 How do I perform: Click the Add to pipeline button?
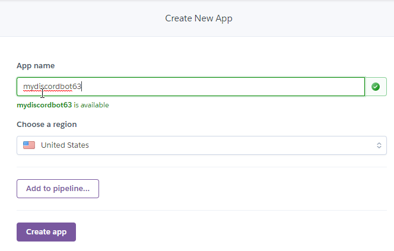[x=58, y=189]
